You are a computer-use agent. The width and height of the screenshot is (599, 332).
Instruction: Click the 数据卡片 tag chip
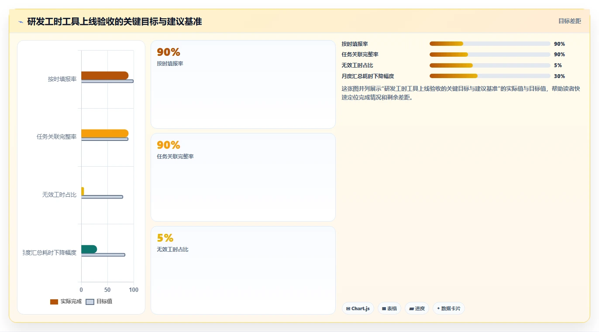click(449, 308)
